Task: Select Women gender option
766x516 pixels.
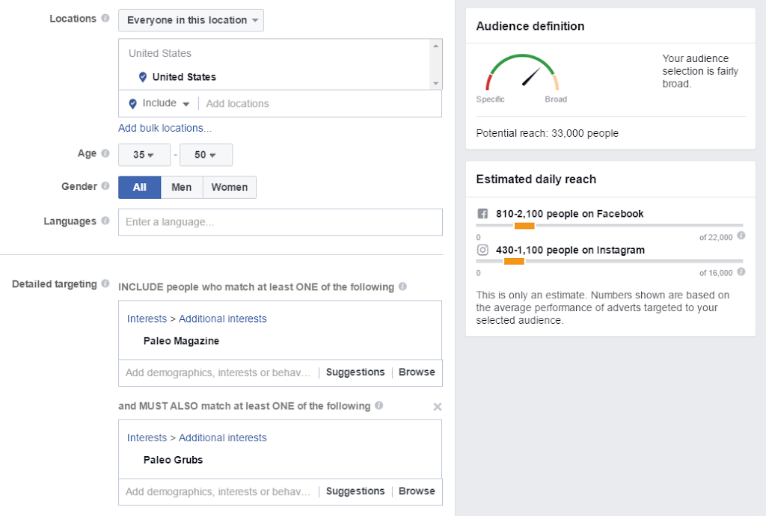Action: pyautogui.click(x=230, y=188)
